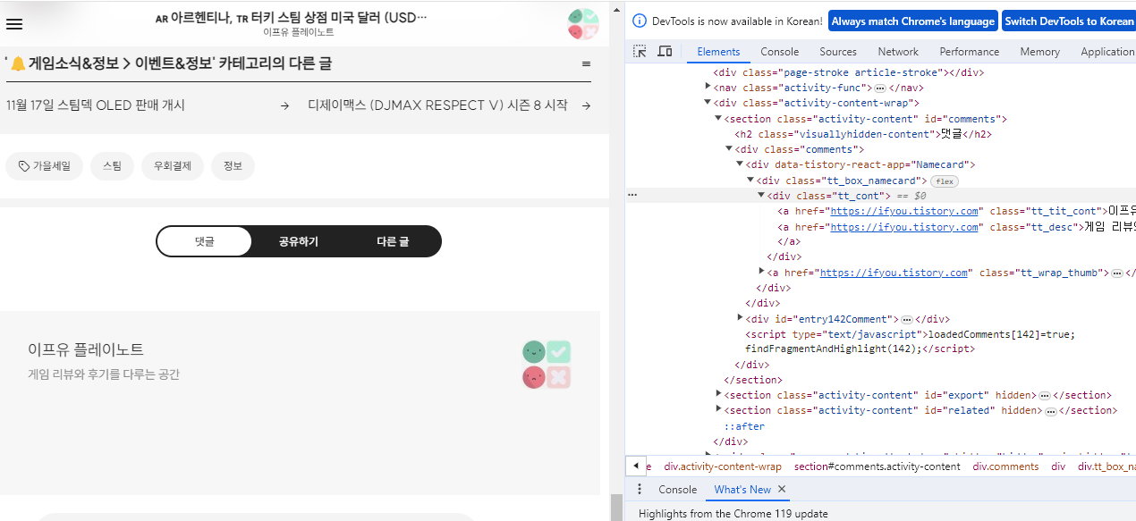Expand the entry142Comment collapsed ellipsis

tap(906, 319)
